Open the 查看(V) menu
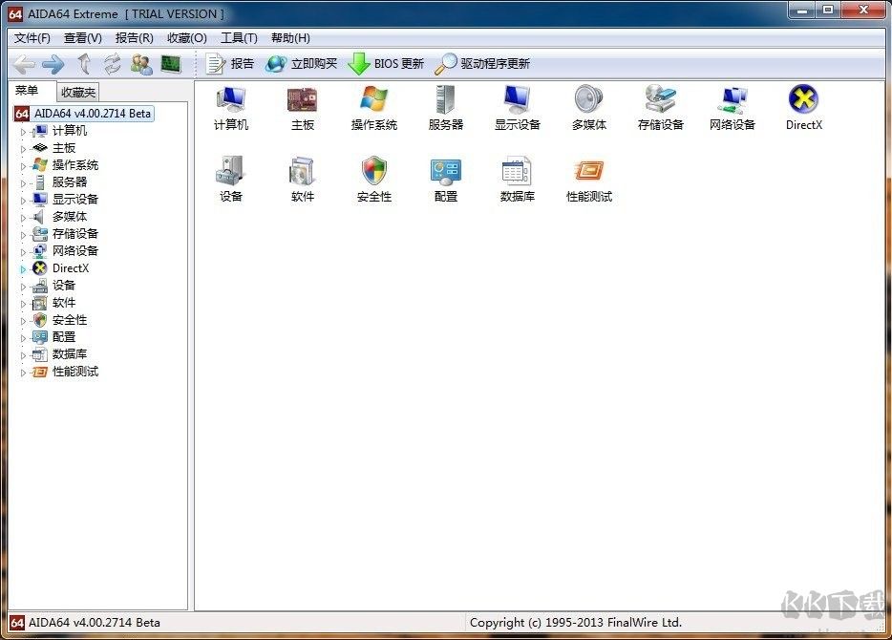 (x=82, y=38)
